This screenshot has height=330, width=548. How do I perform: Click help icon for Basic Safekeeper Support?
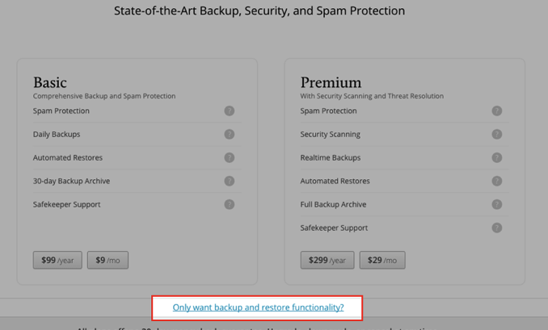click(x=230, y=204)
